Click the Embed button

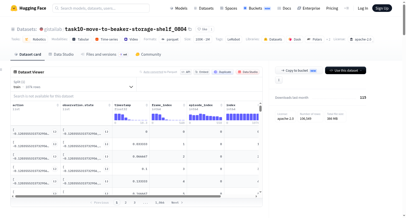point(202,72)
